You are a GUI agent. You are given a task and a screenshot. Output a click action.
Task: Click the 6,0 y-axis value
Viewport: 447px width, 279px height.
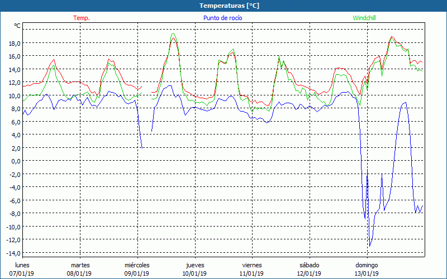pyautogui.click(x=16, y=122)
